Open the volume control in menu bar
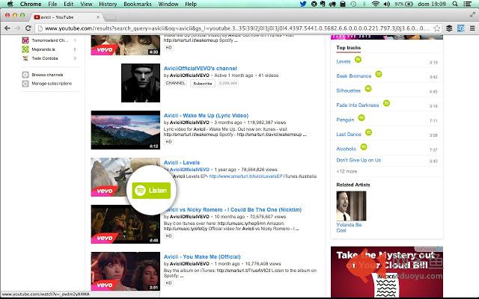 (x=387, y=4)
